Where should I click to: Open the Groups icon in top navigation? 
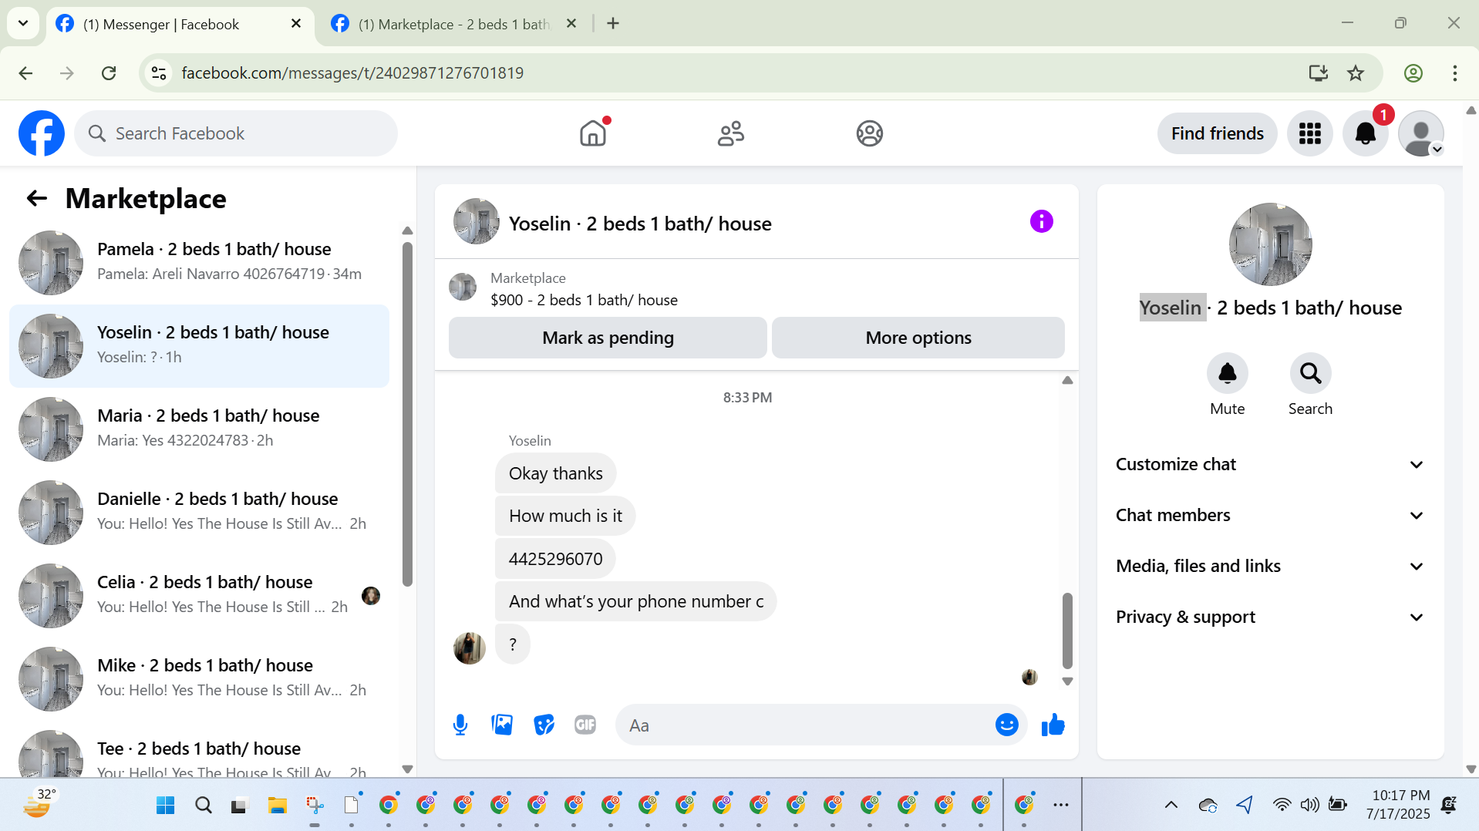pos(869,133)
